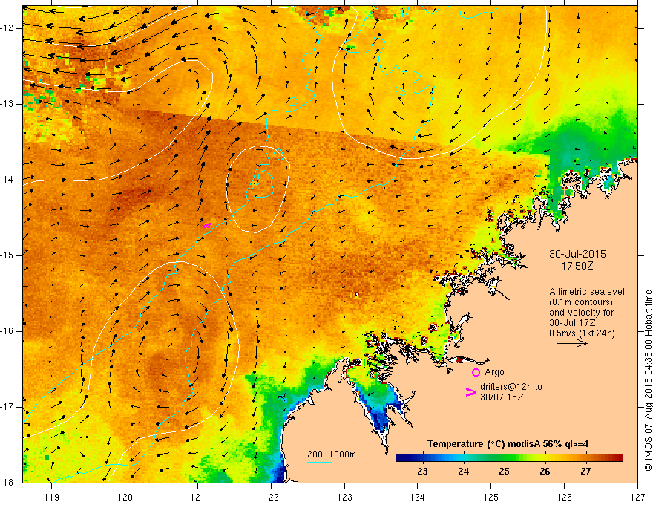Click the 'Temperature (°C) modisA 56% ql>=4' title
The height and width of the screenshot is (505, 653).
point(508,444)
